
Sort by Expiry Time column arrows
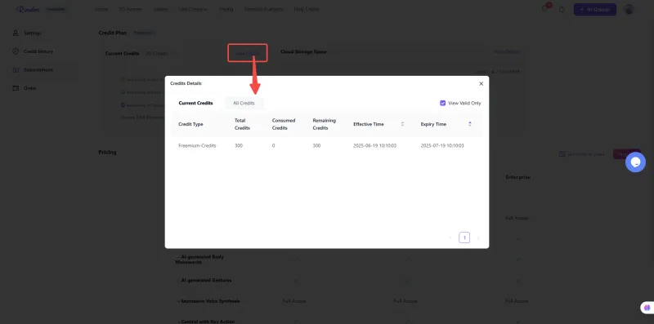(x=470, y=124)
